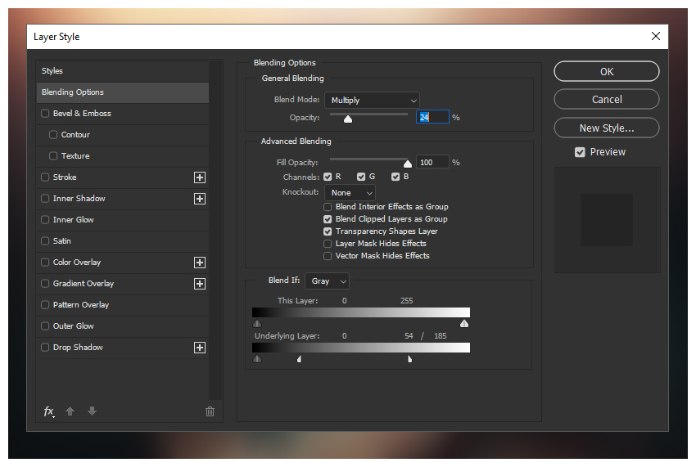The image size is (696, 467).
Task: Click the move effect down arrow
Action: (x=92, y=411)
